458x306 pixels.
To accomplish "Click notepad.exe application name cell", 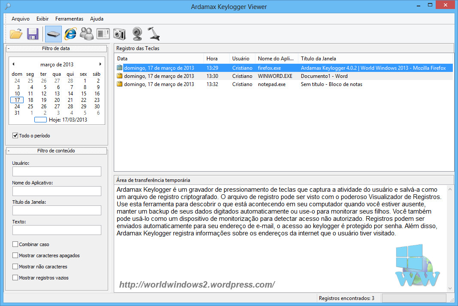I will click(272, 84).
